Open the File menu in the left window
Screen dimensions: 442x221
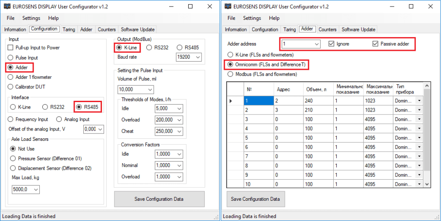coord(10,18)
